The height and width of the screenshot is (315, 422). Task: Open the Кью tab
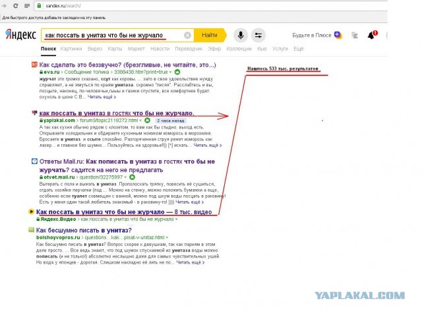coord(262,49)
